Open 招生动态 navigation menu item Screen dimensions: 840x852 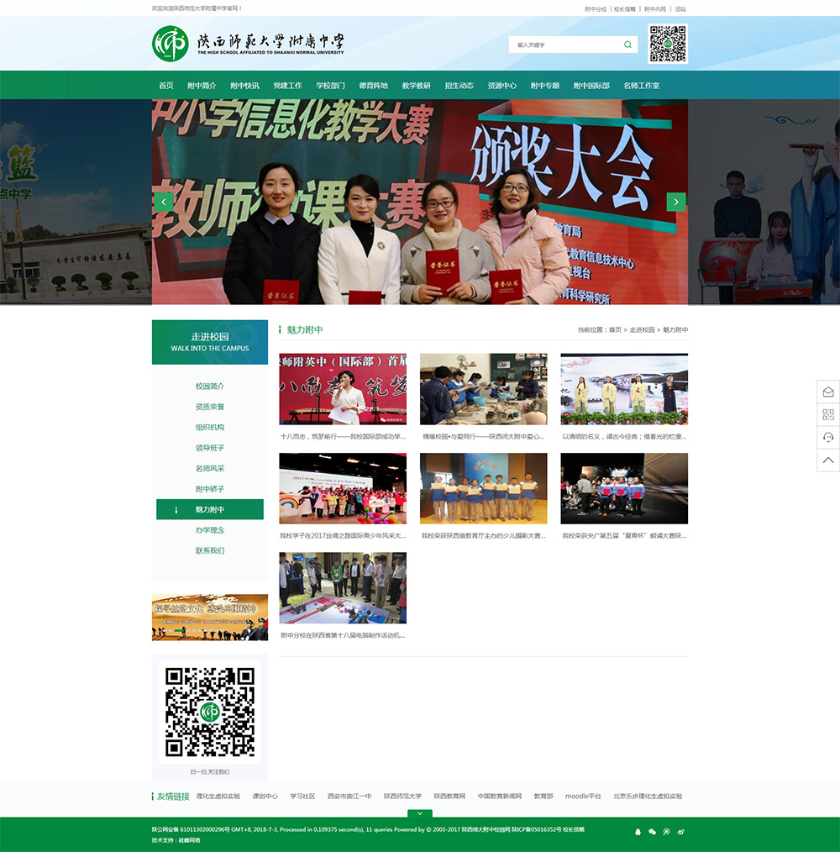point(459,86)
